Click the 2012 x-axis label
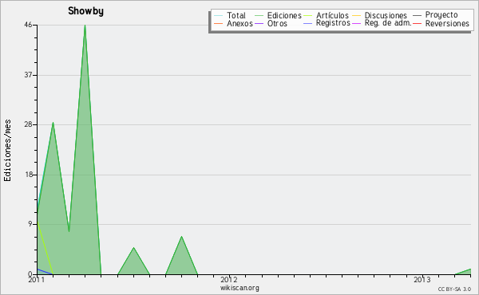Viewport: 479px width, 295px height. 229,279
